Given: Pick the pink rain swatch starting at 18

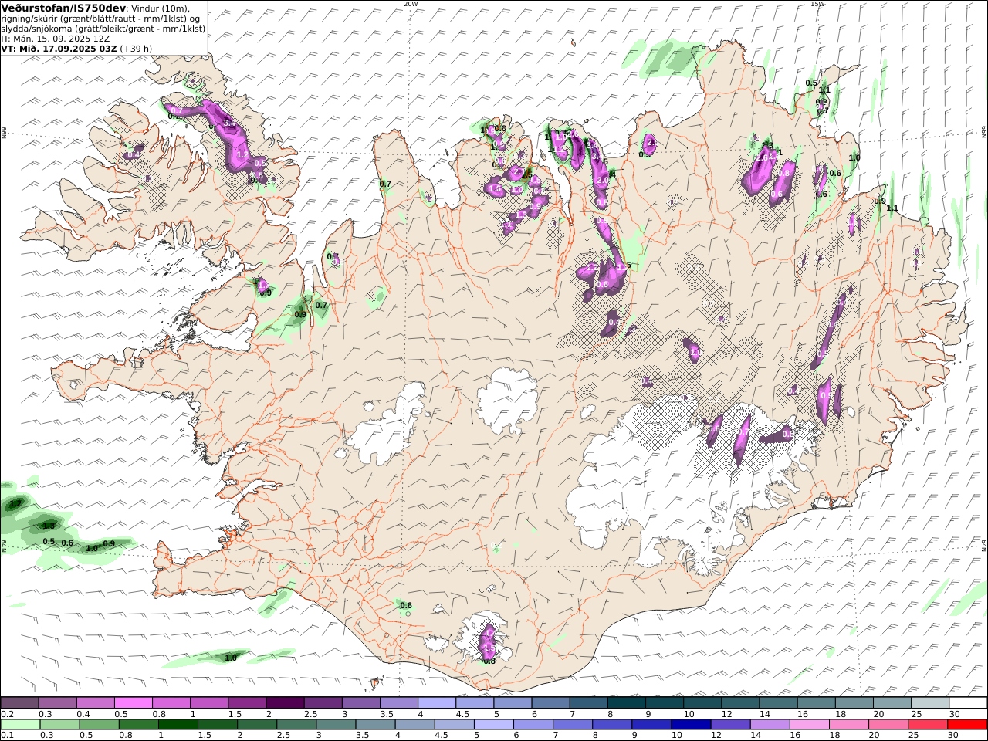Looking at the screenshot, I should (848, 724).
